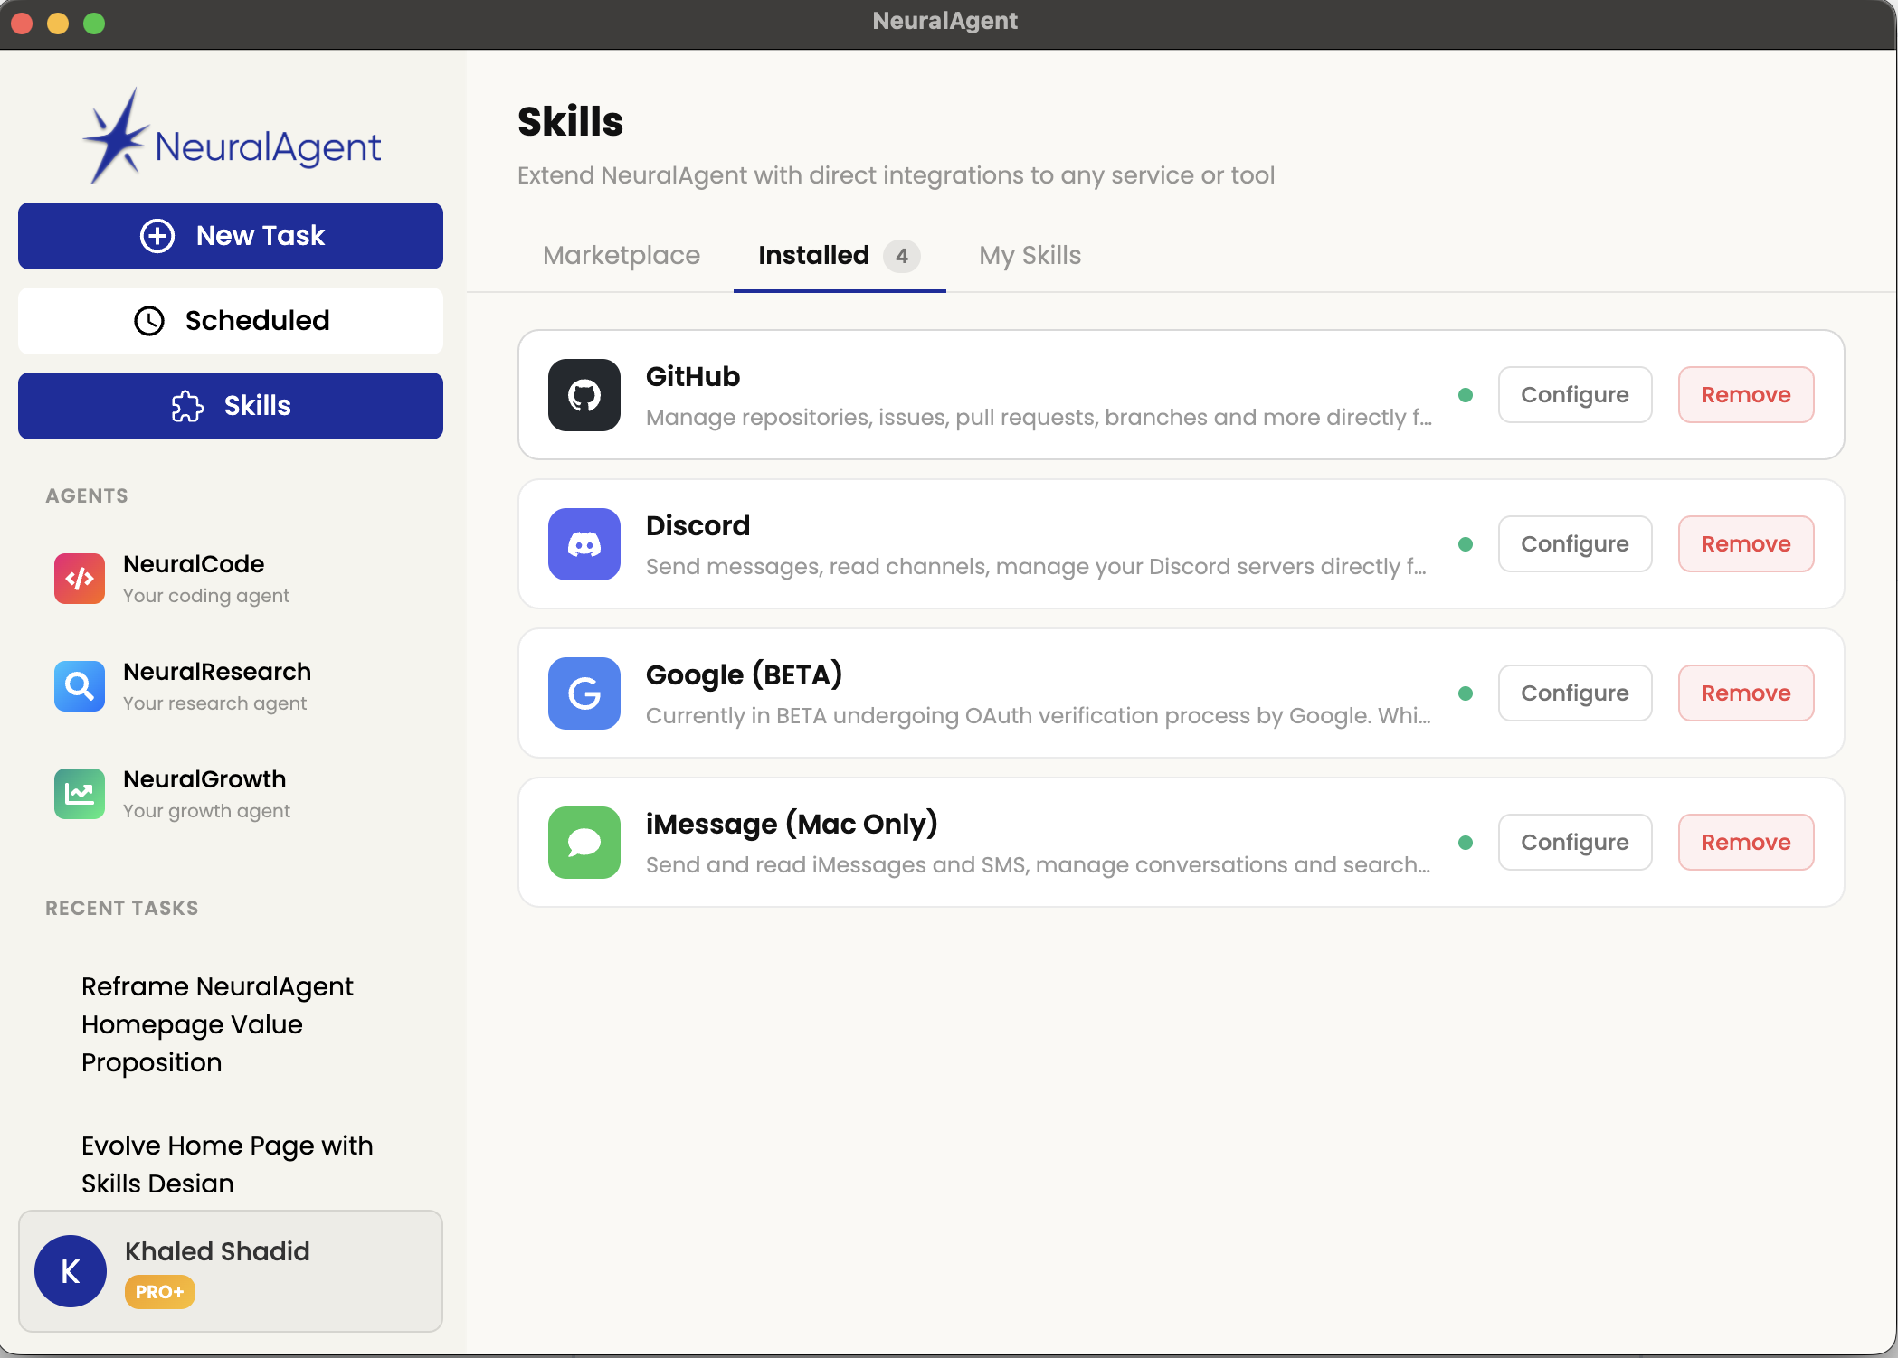
Task: Click the NeuralAgent star logo
Action: click(x=115, y=137)
